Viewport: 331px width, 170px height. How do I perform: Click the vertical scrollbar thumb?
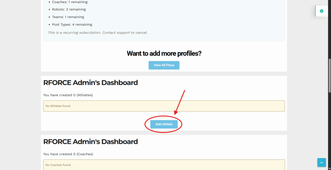(x=329, y=75)
